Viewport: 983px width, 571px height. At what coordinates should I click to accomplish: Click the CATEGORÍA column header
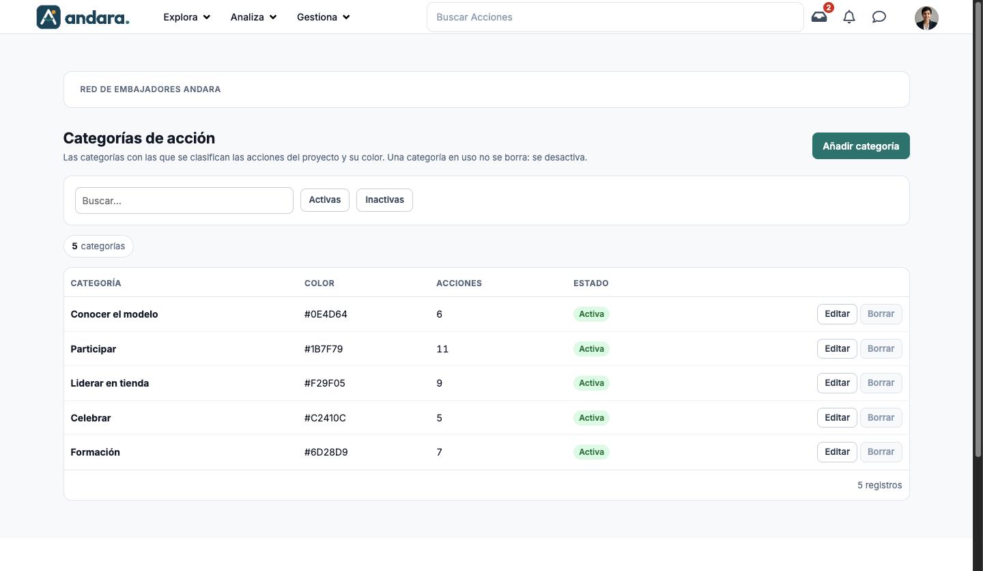96,283
